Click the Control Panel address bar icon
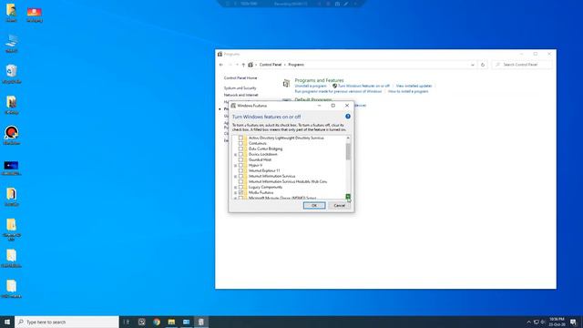Screen dimensions: 583x328 tap(251, 65)
